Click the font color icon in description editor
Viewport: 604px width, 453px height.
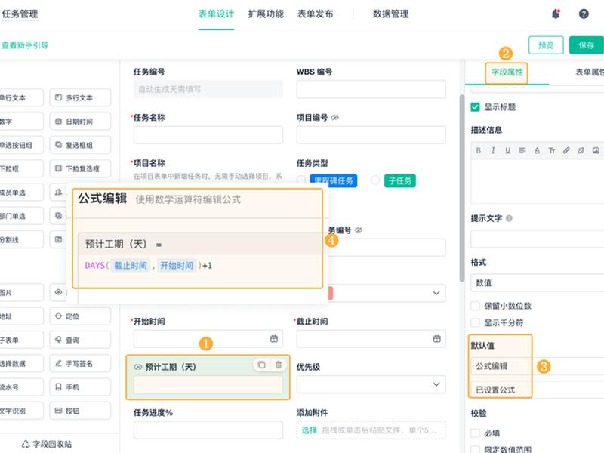coord(537,150)
